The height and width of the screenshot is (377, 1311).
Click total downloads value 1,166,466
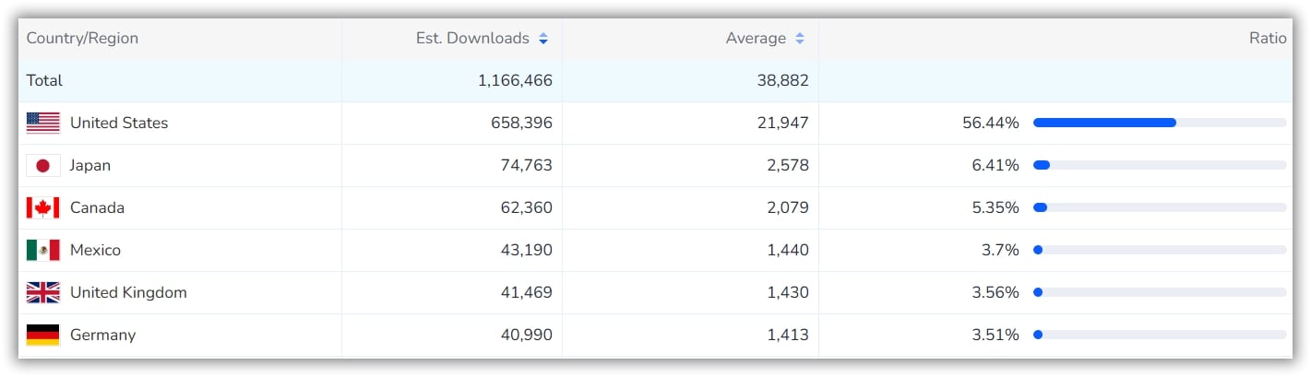[x=515, y=80]
